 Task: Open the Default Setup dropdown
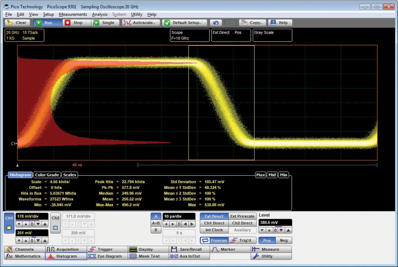click(185, 23)
